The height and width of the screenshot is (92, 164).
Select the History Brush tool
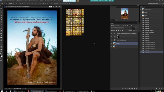click(1, 29)
